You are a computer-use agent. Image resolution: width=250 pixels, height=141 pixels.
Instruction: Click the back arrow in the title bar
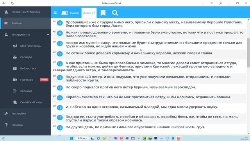(4, 3)
